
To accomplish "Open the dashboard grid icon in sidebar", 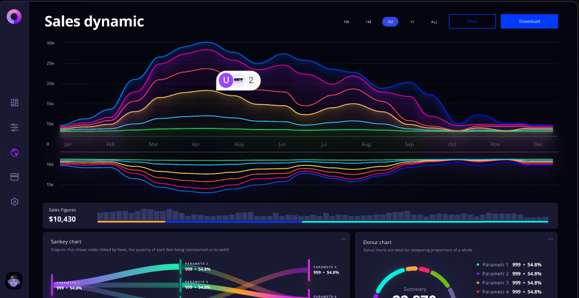I will [x=15, y=103].
